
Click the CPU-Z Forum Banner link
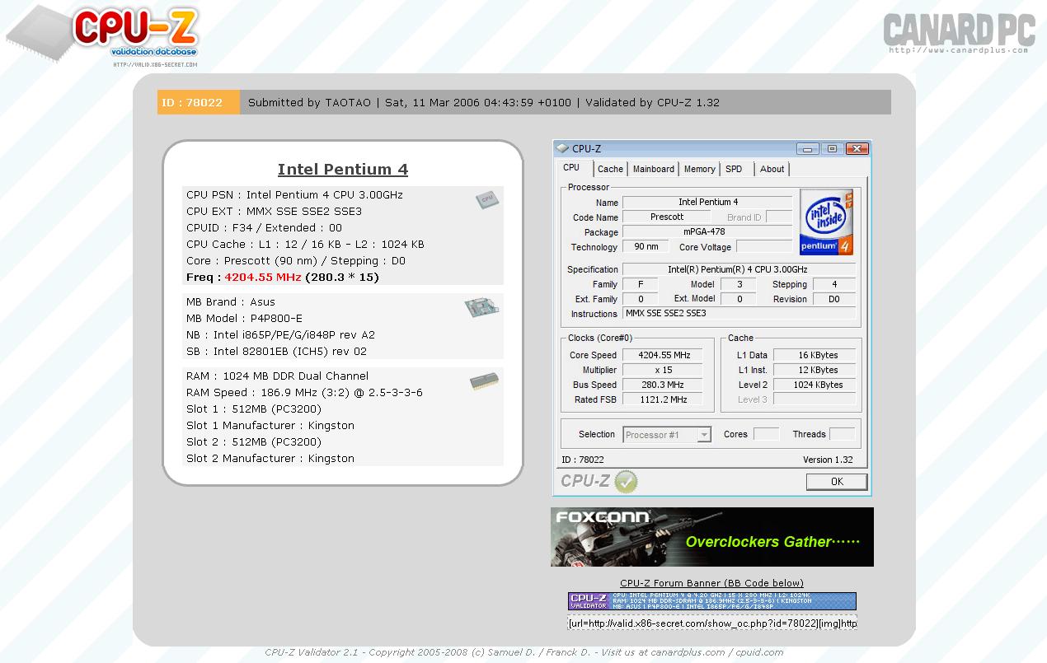711,583
